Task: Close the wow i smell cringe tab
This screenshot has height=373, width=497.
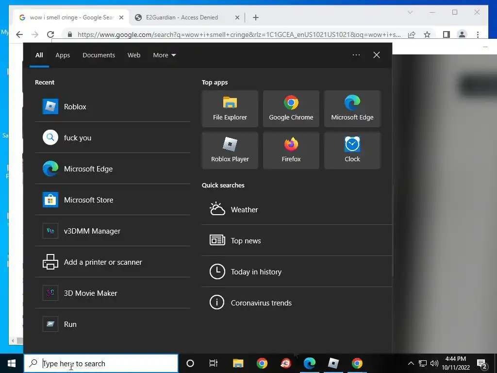Action: [121, 18]
